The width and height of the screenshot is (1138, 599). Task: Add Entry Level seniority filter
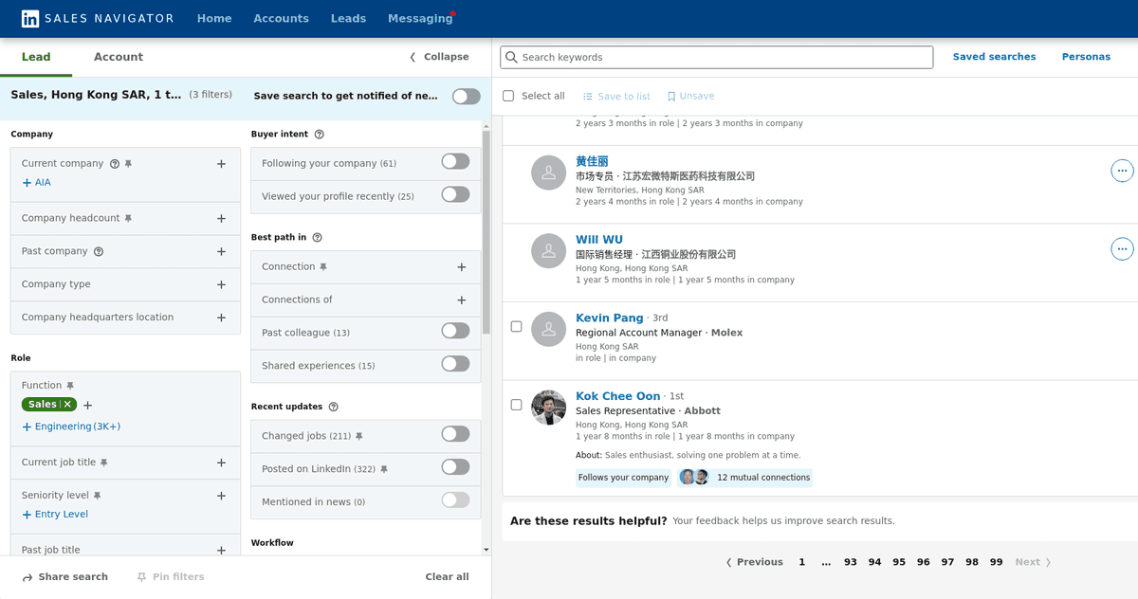tap(55, 515)
